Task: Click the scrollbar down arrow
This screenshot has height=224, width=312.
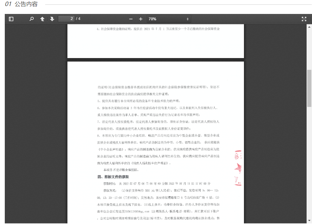Action: [x=309, y=221]
